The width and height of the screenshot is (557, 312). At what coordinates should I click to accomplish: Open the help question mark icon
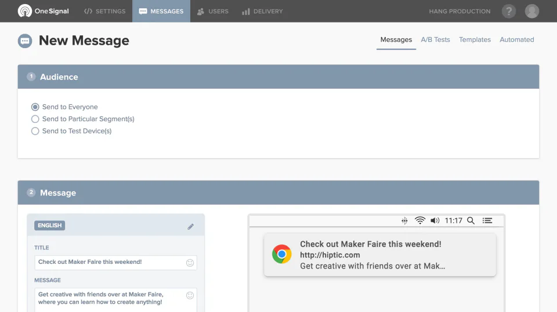(x=509, y=11)
